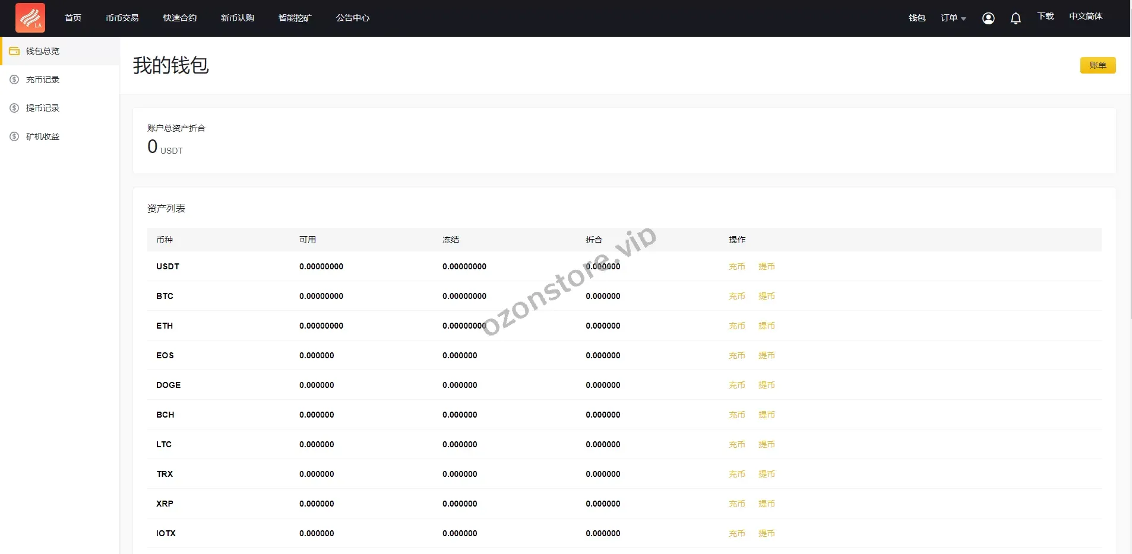Click 提币 for the XRP row
Screen dimensions: 1132x554
point(766,504)
